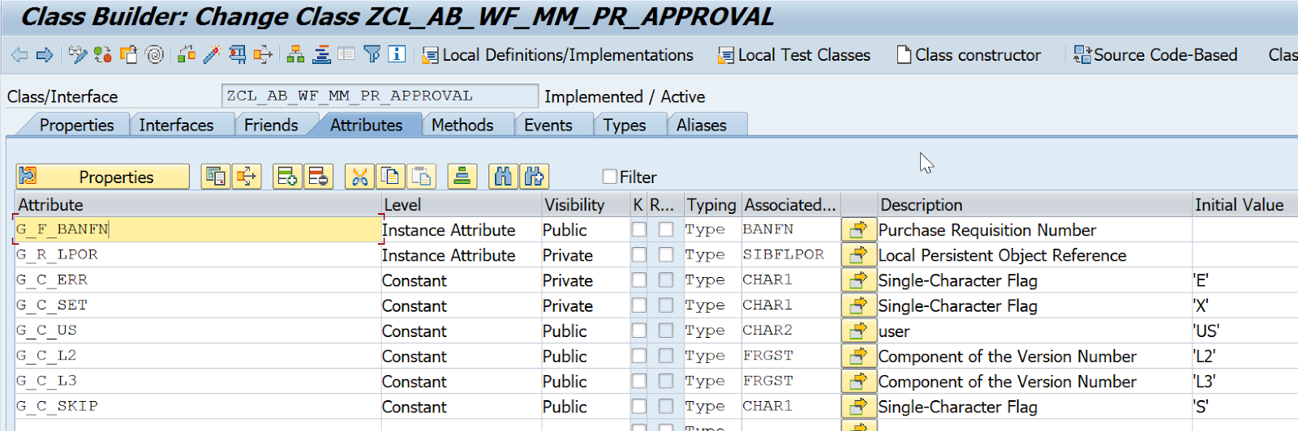Screen dimensions: 1298x431
Task: Select the Methods tab
Action: pos(462,125)
